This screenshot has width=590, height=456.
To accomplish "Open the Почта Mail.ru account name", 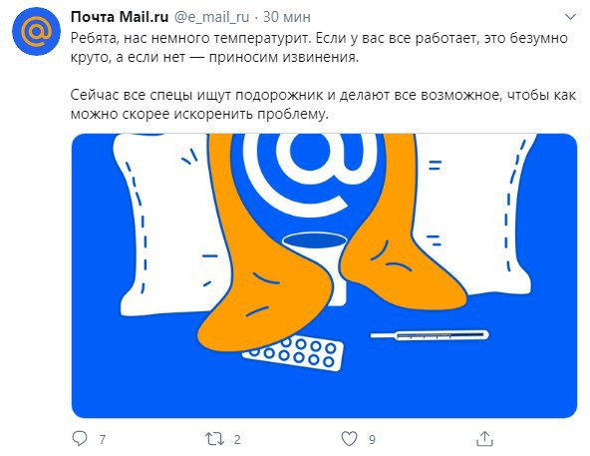I will click(x=120, y=17).
